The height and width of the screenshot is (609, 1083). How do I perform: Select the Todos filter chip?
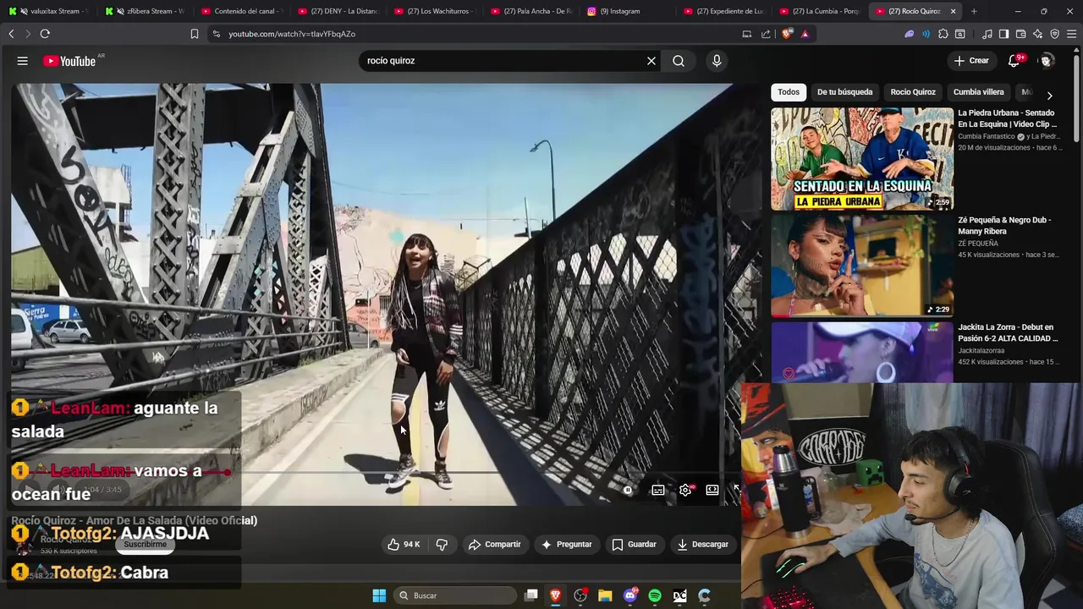coord(789,92)
